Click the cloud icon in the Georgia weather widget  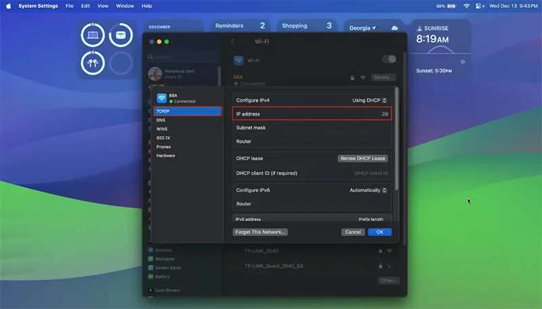click(x=394, y=28)
